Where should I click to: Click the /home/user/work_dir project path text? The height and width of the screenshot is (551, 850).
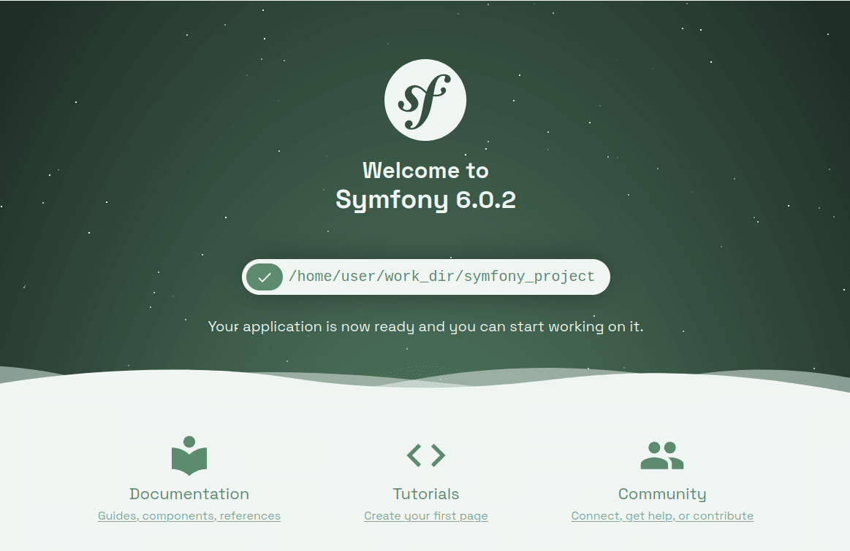pyautogui.click(x=373, y=277)
